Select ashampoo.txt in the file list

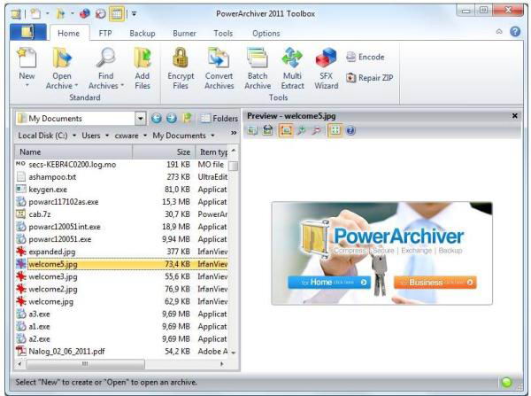point(121,177)
